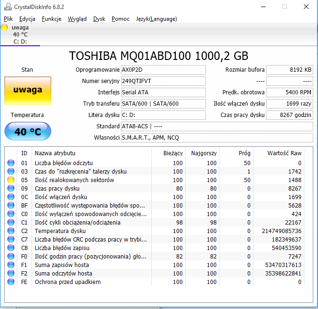Select row Liczba błędów odczytu
This screenshot has width=318, height=309.
(x=154, y=163)
